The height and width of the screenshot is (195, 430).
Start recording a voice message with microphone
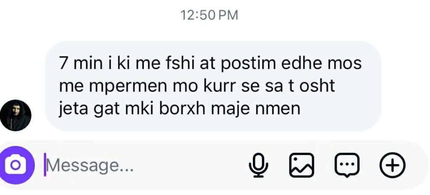click(x=259, y=165)
